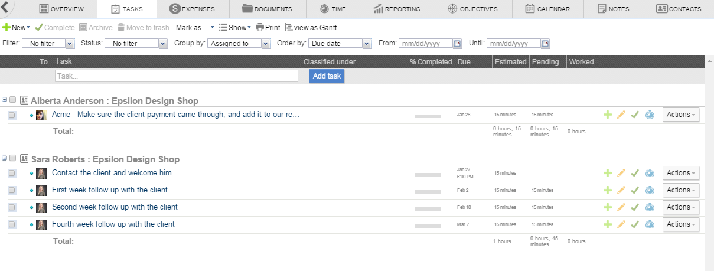Switch to the Calendar tab
Viewport: 714px width, 271px height.
[x=547, y=9]
